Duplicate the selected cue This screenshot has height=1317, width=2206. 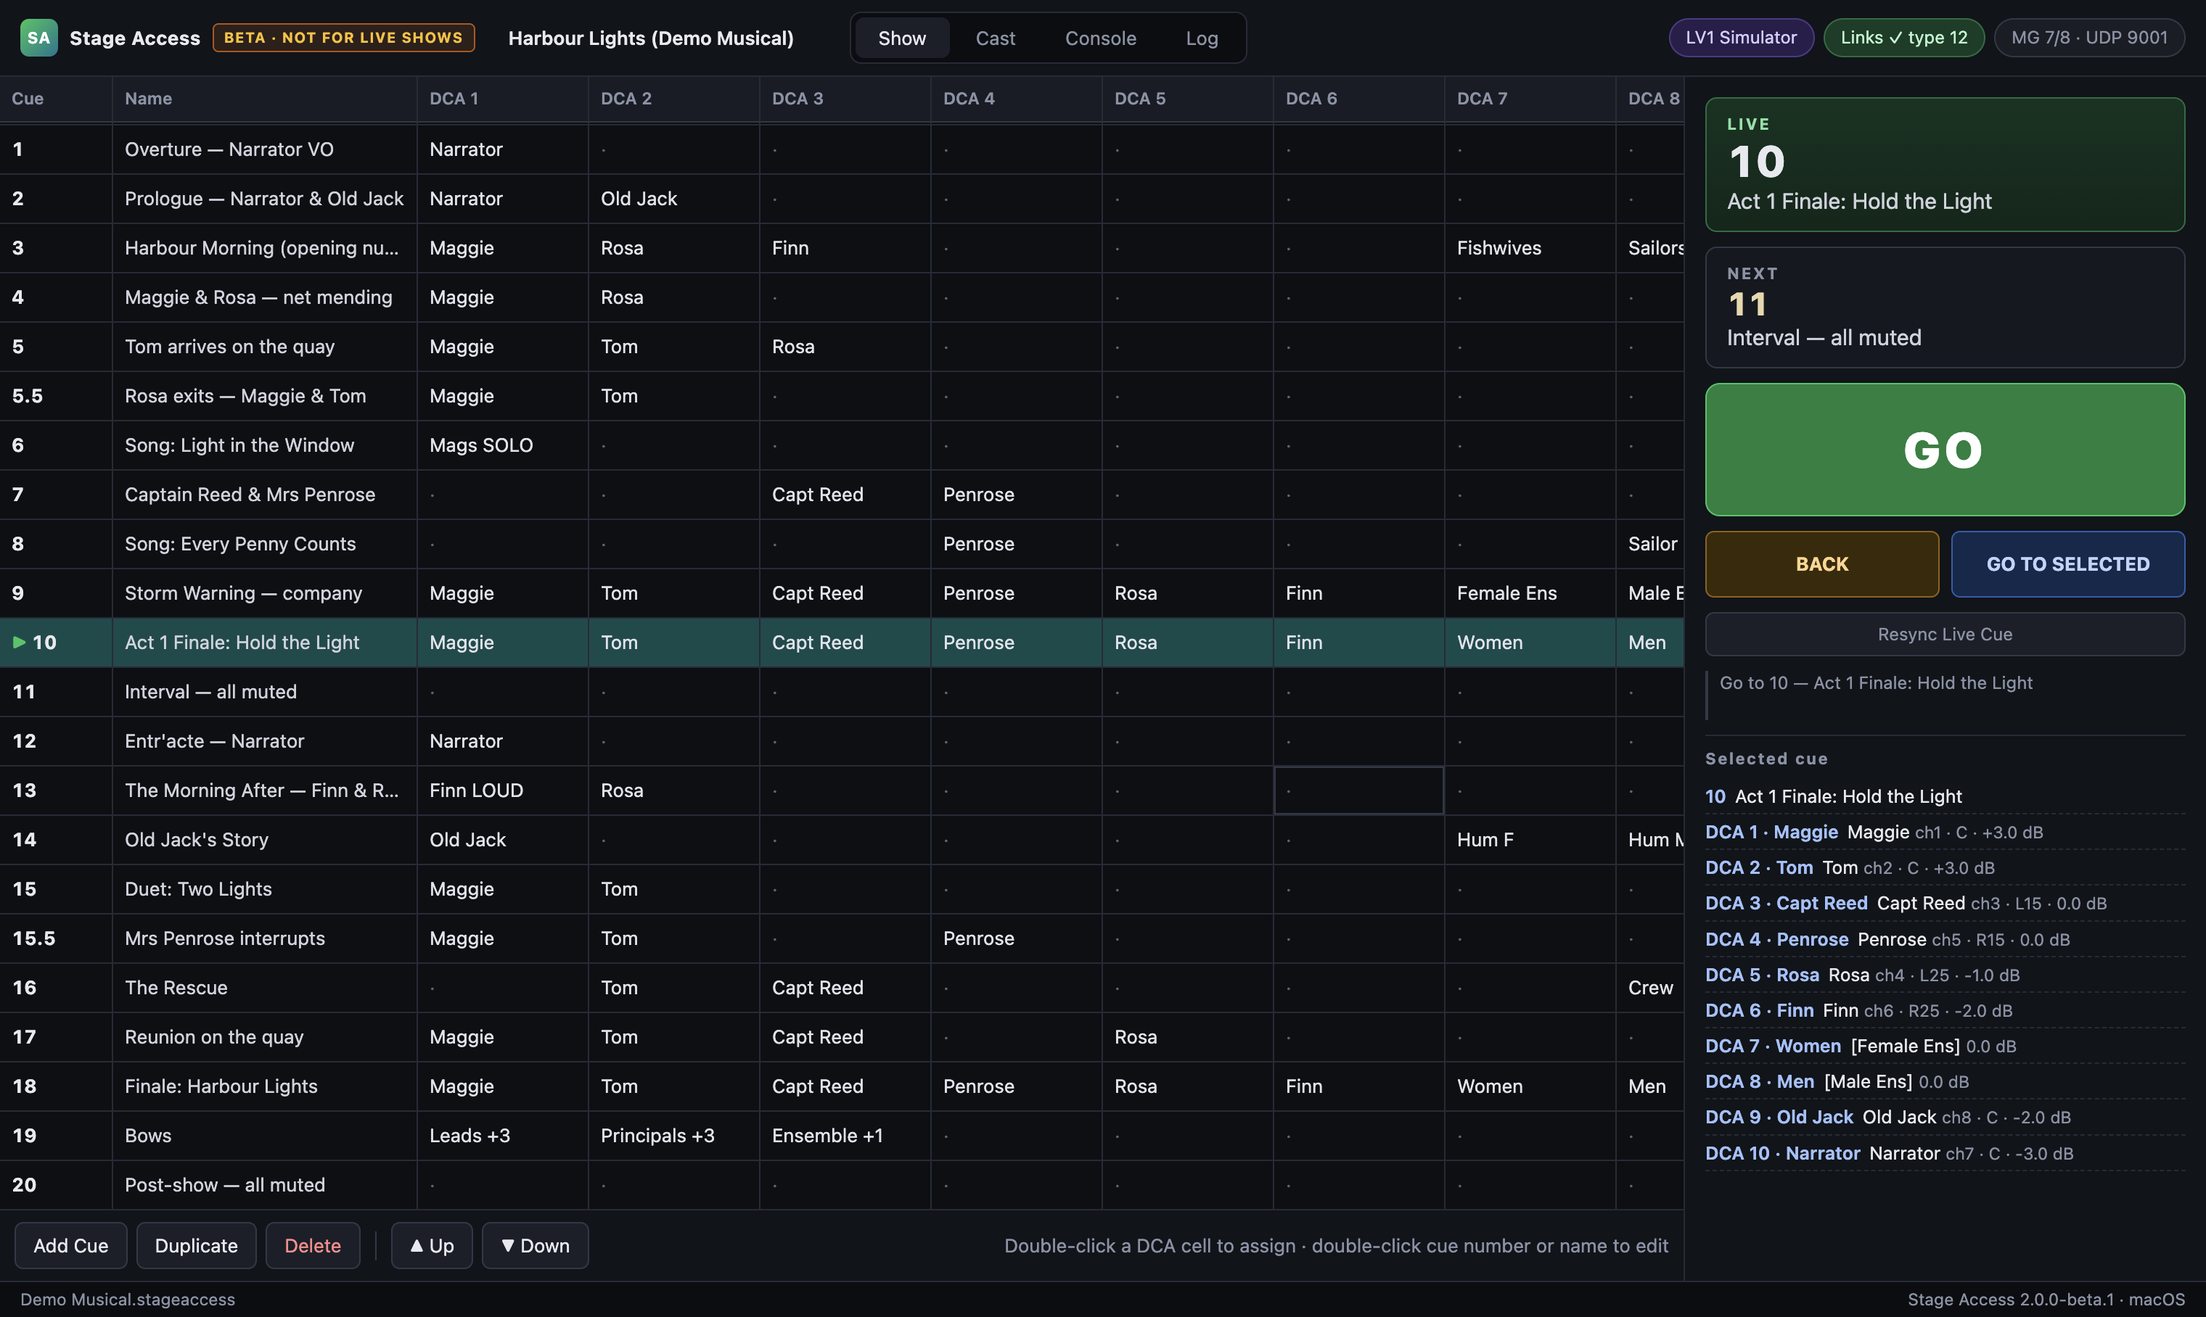click(x=196, y=1246)
